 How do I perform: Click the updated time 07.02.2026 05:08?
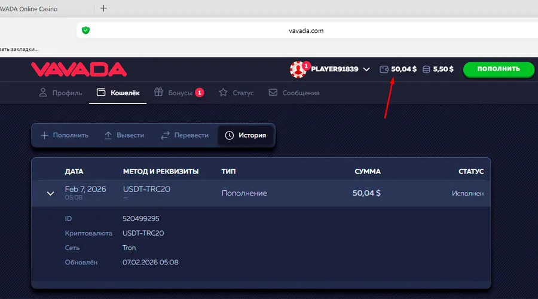[x=150, y=263]
